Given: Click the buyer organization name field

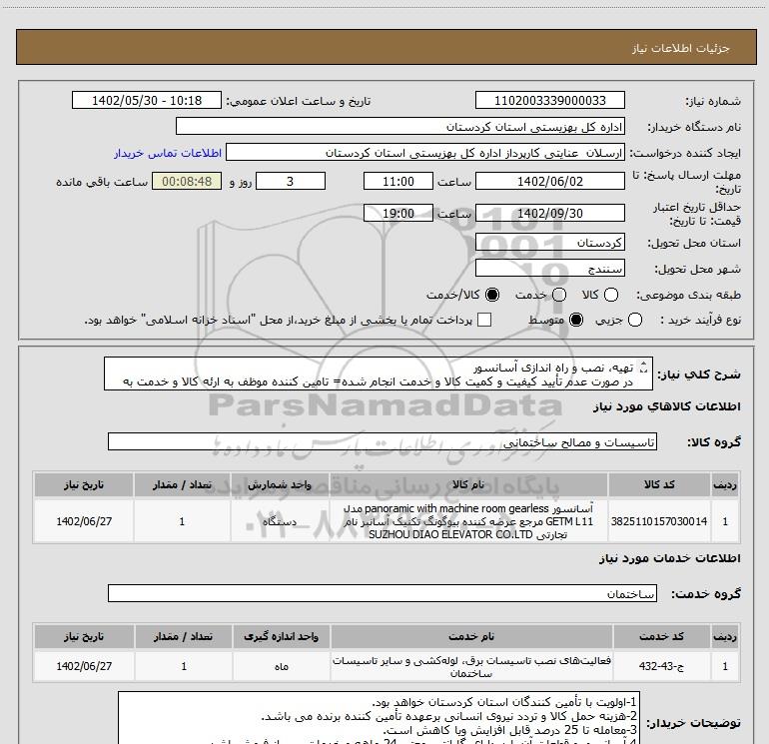Looking at the screenshot, I should coord(400,127).
